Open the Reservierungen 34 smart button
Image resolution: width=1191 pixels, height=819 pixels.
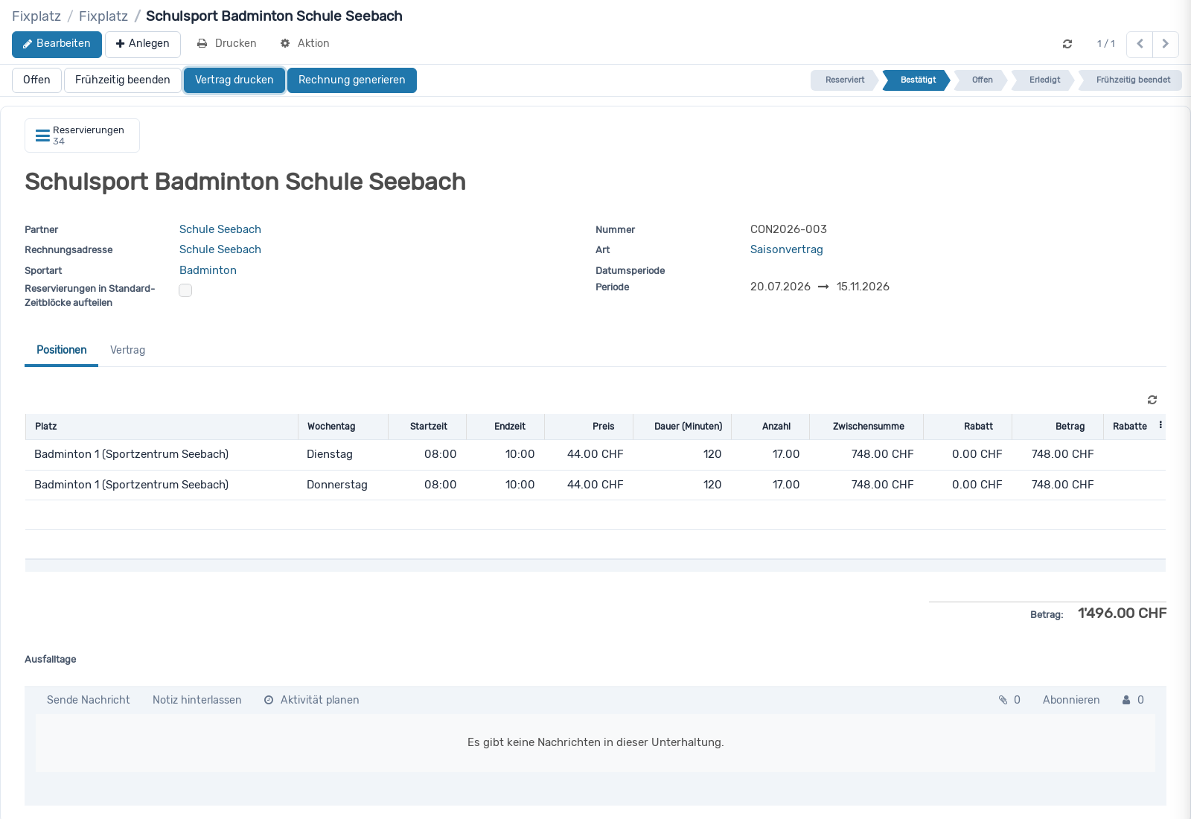point(82,136)
